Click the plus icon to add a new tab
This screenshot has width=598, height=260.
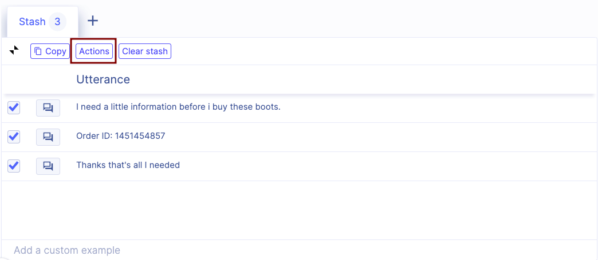[x=93, y=21]
